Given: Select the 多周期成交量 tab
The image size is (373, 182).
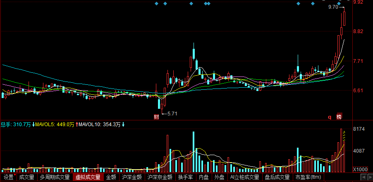Looking at the screenshot, I should [55, 177].
